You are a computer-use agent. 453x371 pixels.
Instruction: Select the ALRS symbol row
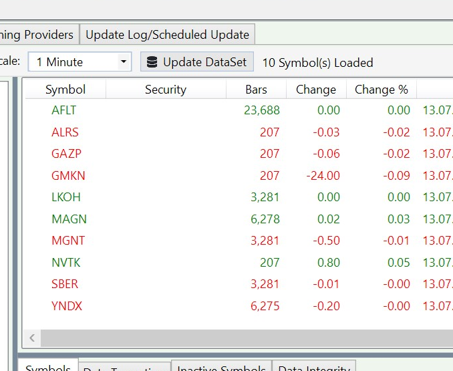239,132
